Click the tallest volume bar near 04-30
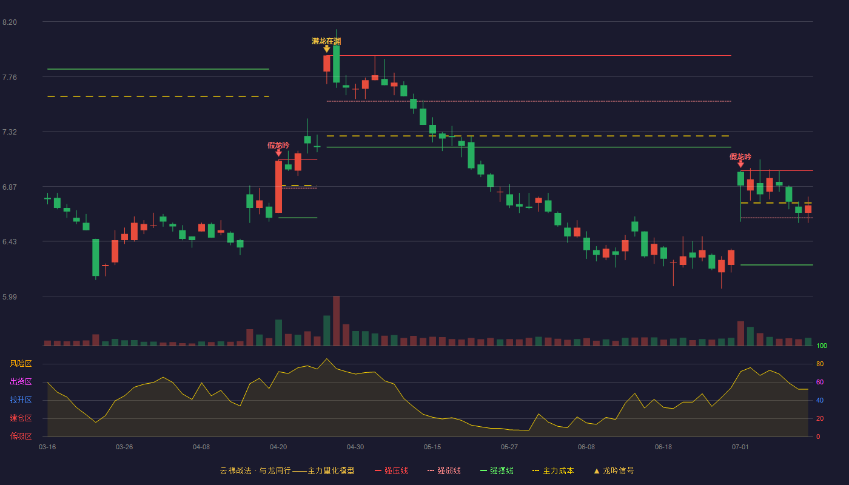Viewport: 849px width, 485px height. click(337, 321)
